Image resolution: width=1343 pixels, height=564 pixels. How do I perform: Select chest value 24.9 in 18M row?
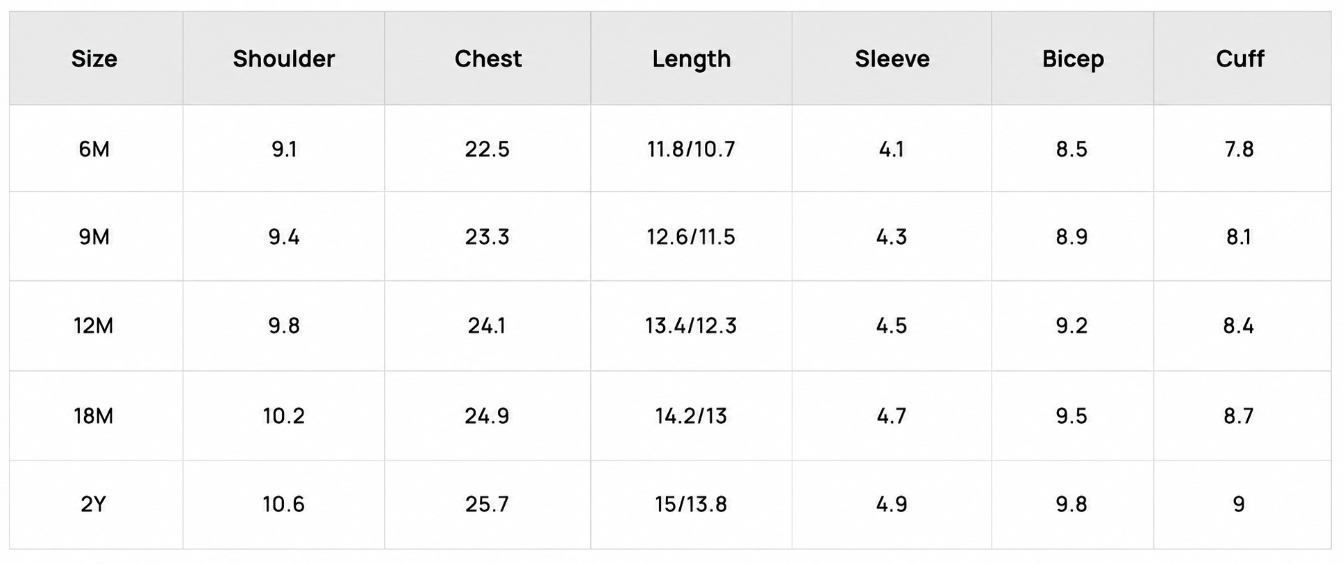click(487, 416)
